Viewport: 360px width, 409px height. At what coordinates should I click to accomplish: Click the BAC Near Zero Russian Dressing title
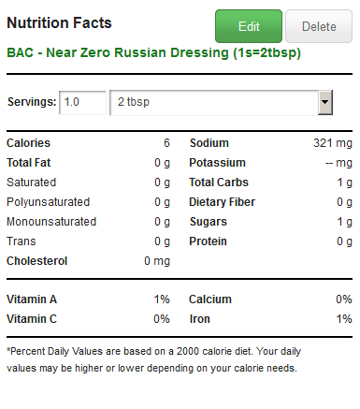click(x=153, y=52)
